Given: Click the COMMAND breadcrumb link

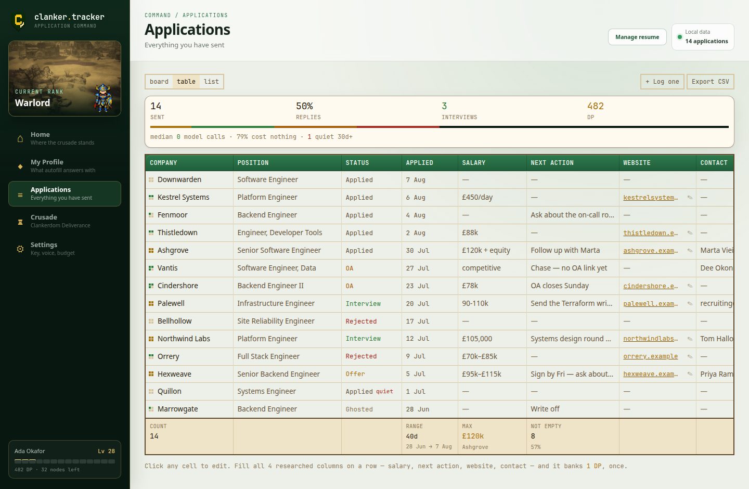Looking at the screenshot, I should pyautogui.click(x=158, y=16).
